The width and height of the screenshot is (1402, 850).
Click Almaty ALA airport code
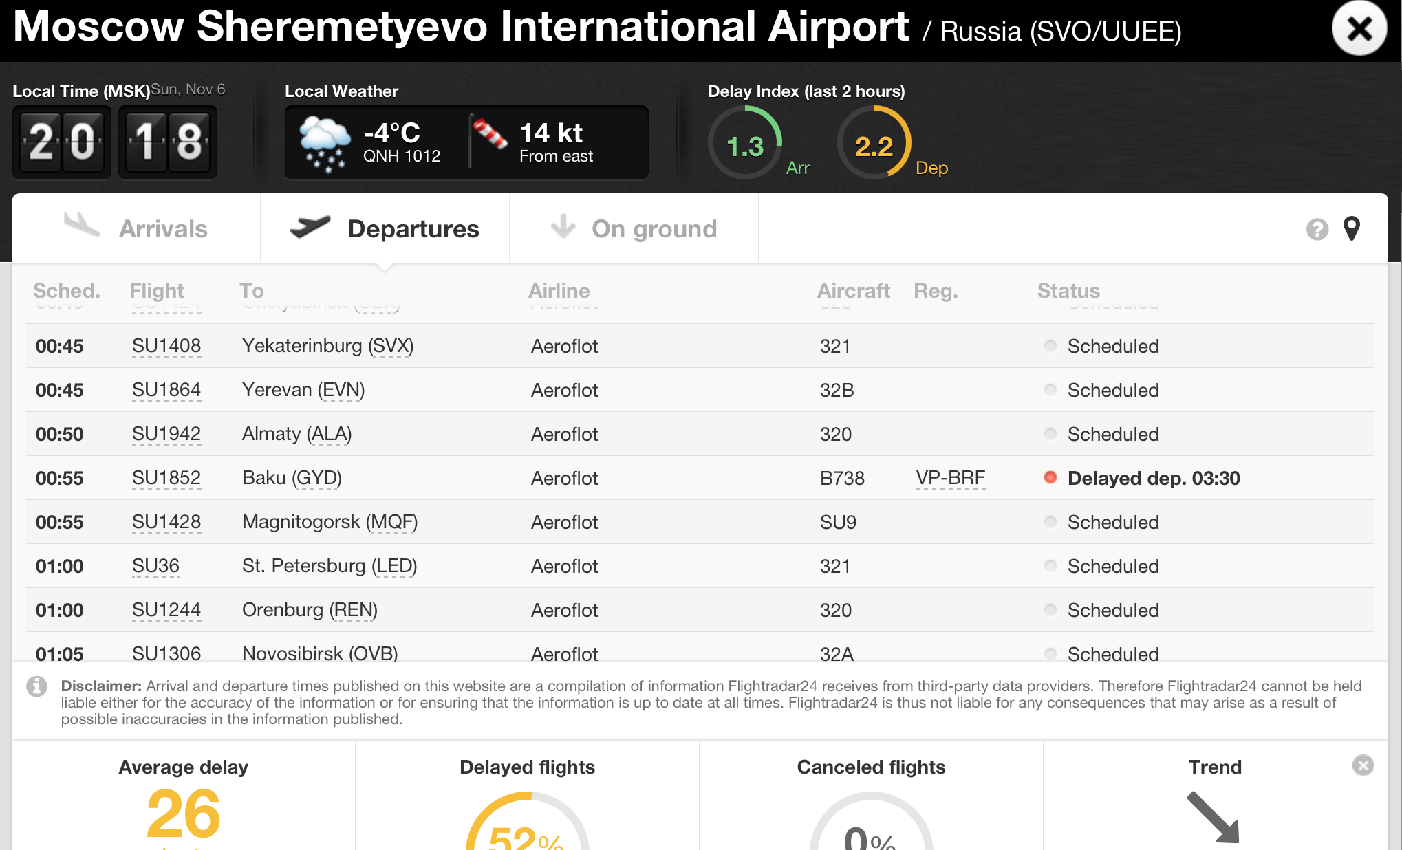coord(330,434)
